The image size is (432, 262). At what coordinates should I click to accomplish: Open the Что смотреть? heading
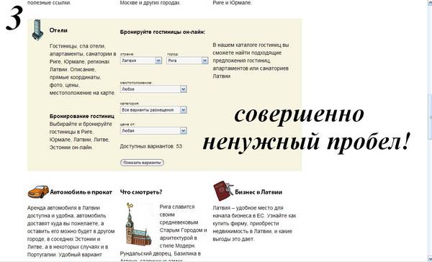coord(141,192)
